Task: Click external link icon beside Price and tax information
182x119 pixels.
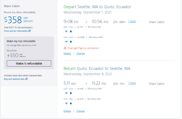Action: [30, 31]
